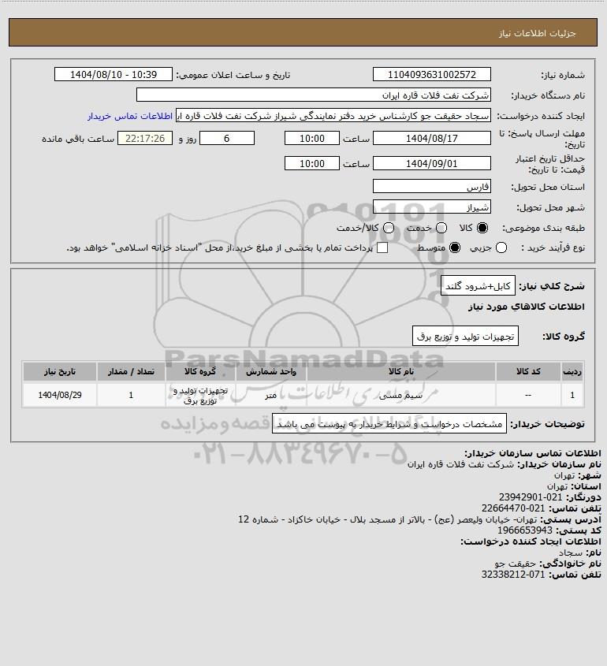Click the remaining days field showing 6
Viewport: 607px width, 666px height.
(227, 138)
